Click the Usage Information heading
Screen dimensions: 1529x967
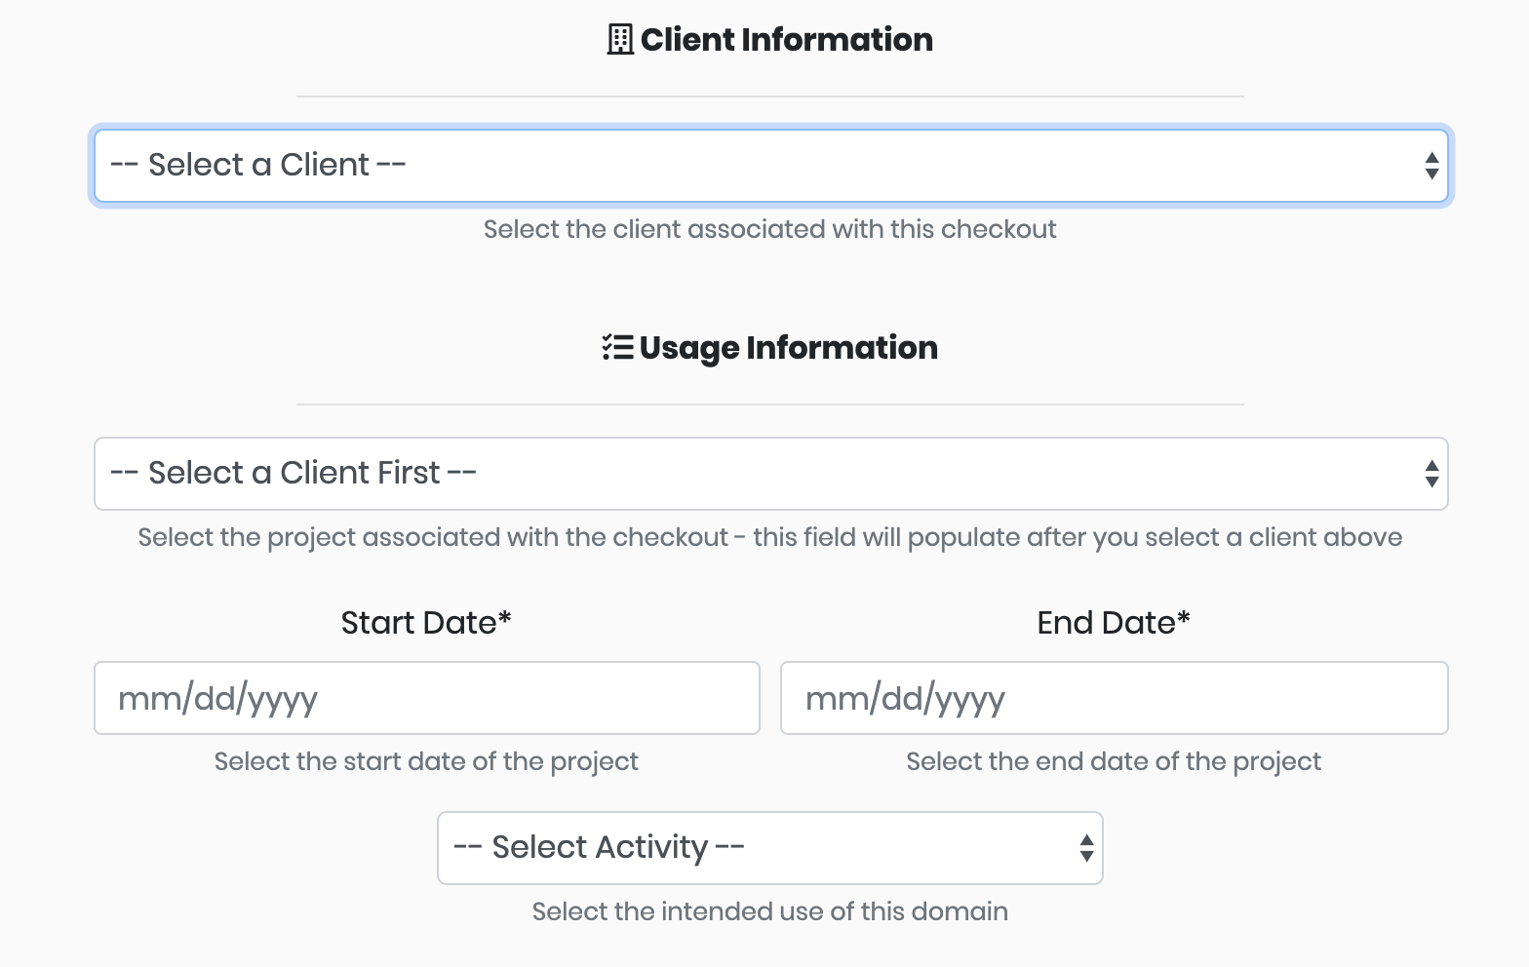(x=788, y=348)
